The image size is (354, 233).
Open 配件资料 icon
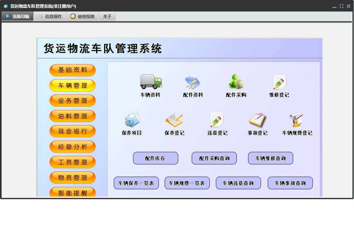pos(193,82)
